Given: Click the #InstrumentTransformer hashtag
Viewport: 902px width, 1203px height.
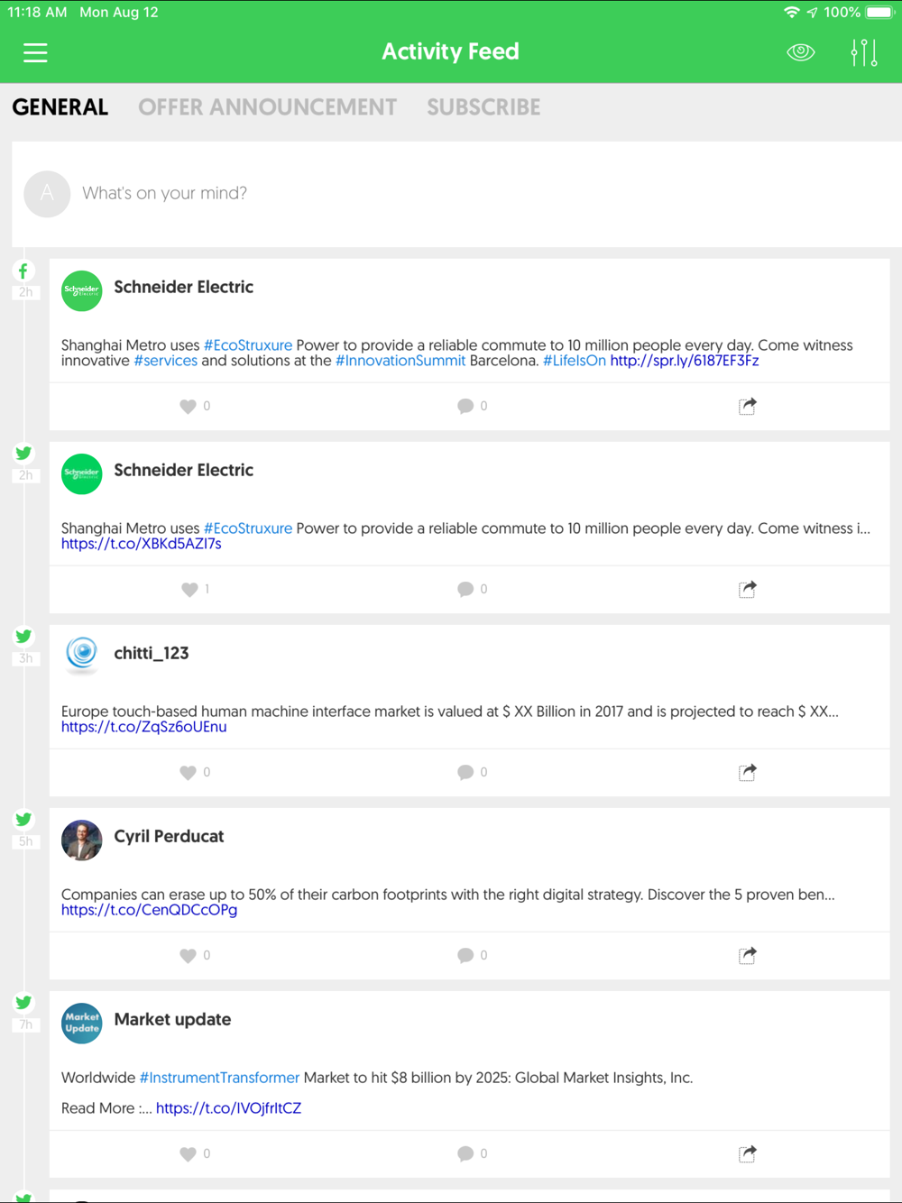Looking at the screenshot, I should [x=219, y=1078].
